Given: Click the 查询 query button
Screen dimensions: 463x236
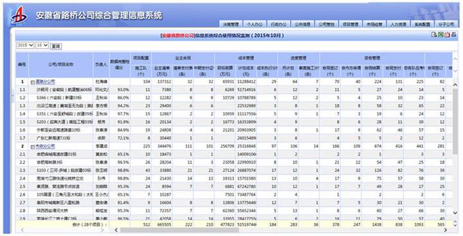Looking at the screenshot, I should [56, 46].
